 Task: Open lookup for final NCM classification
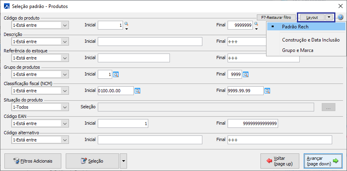pos(267,91)
